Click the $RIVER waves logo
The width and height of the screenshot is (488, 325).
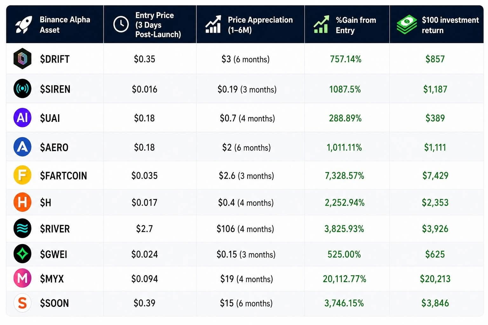(x=22, y=229)
